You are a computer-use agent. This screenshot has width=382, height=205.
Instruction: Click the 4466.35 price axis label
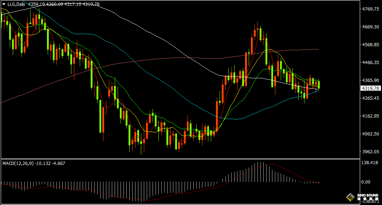(x=371, y=63)
